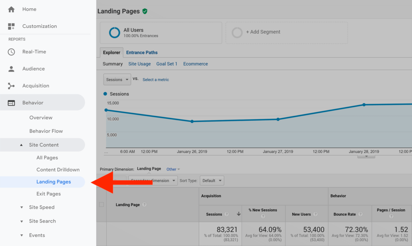Image resolution: width=412 pixels, height=246 pixels.
Task: Select the All Users segment circle
Action: click(113, 33)
